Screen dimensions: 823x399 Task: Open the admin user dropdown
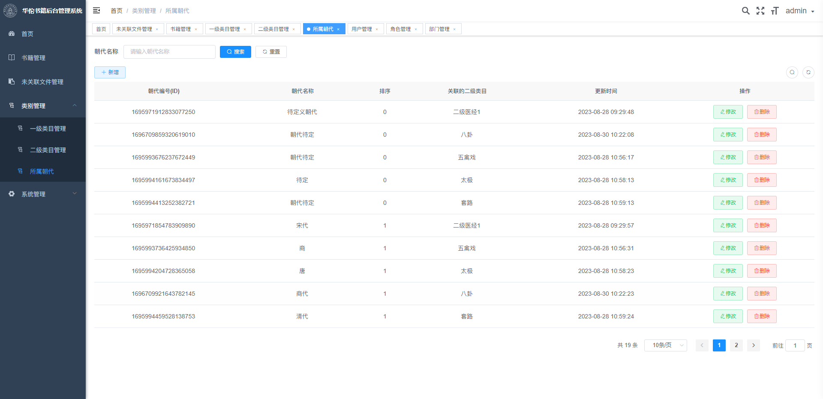(800, 11)
